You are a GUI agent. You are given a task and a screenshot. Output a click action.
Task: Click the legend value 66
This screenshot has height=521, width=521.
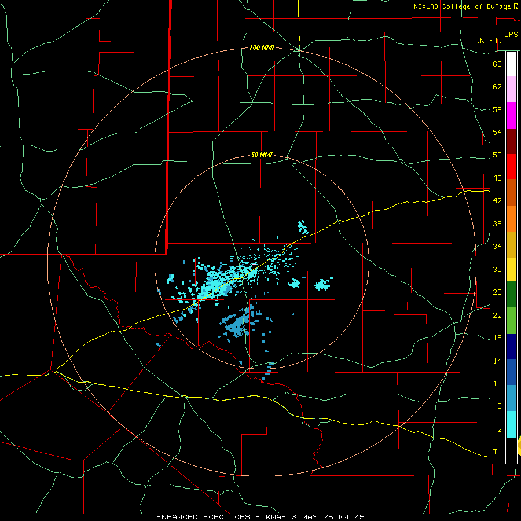click(x=497, y=64)
